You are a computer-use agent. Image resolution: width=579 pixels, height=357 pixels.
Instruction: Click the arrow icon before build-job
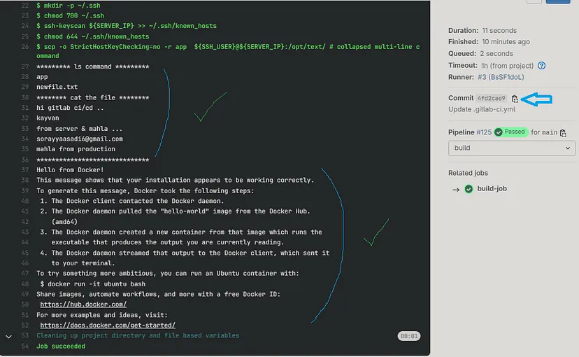[x=456, y=190]
